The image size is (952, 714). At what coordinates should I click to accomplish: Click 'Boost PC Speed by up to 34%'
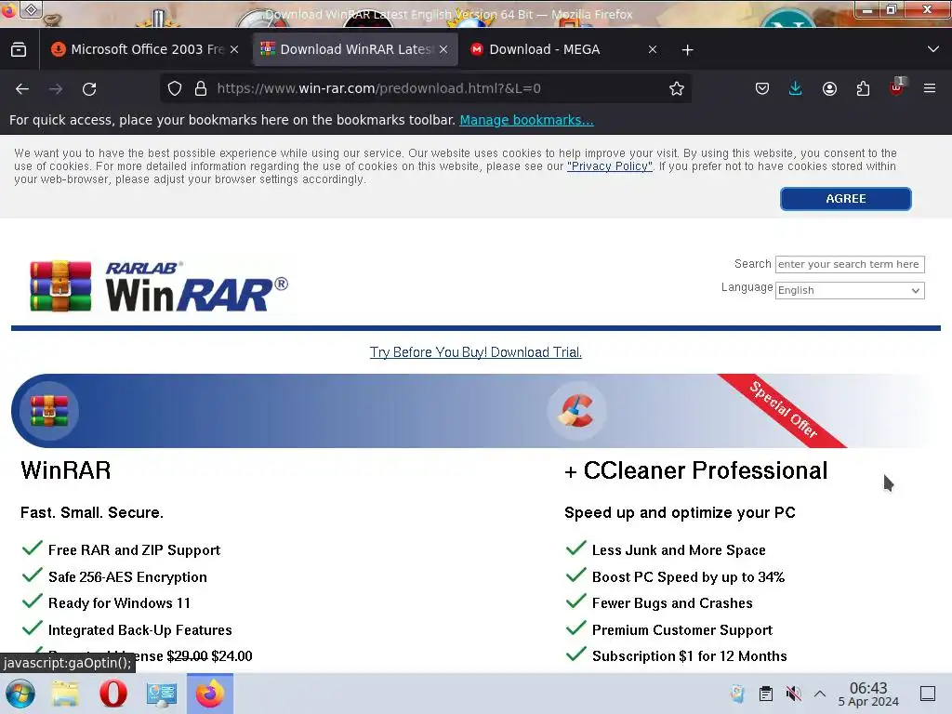coord(689,576)
